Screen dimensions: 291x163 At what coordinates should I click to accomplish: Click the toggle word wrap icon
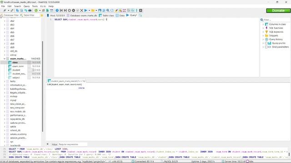pos(128,10)
